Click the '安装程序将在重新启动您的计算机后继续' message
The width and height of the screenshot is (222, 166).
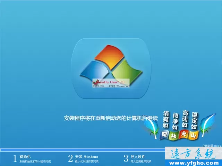[111, 118]
